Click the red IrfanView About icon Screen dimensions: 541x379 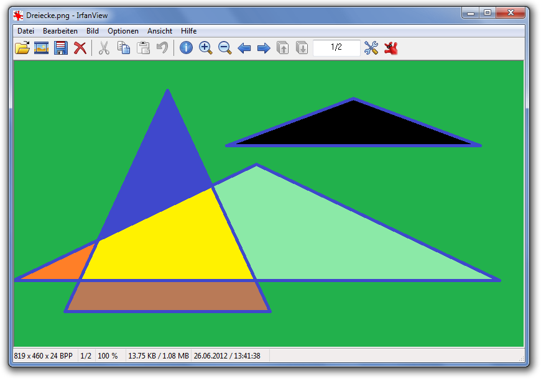tap(391, 48)
